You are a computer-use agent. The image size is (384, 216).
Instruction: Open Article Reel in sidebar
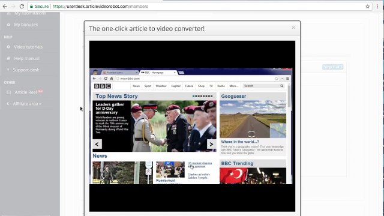[x=26, y=92]
